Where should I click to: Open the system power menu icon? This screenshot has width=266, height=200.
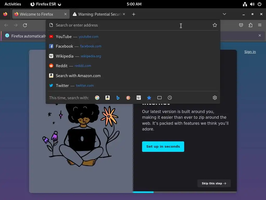[260, 4]
